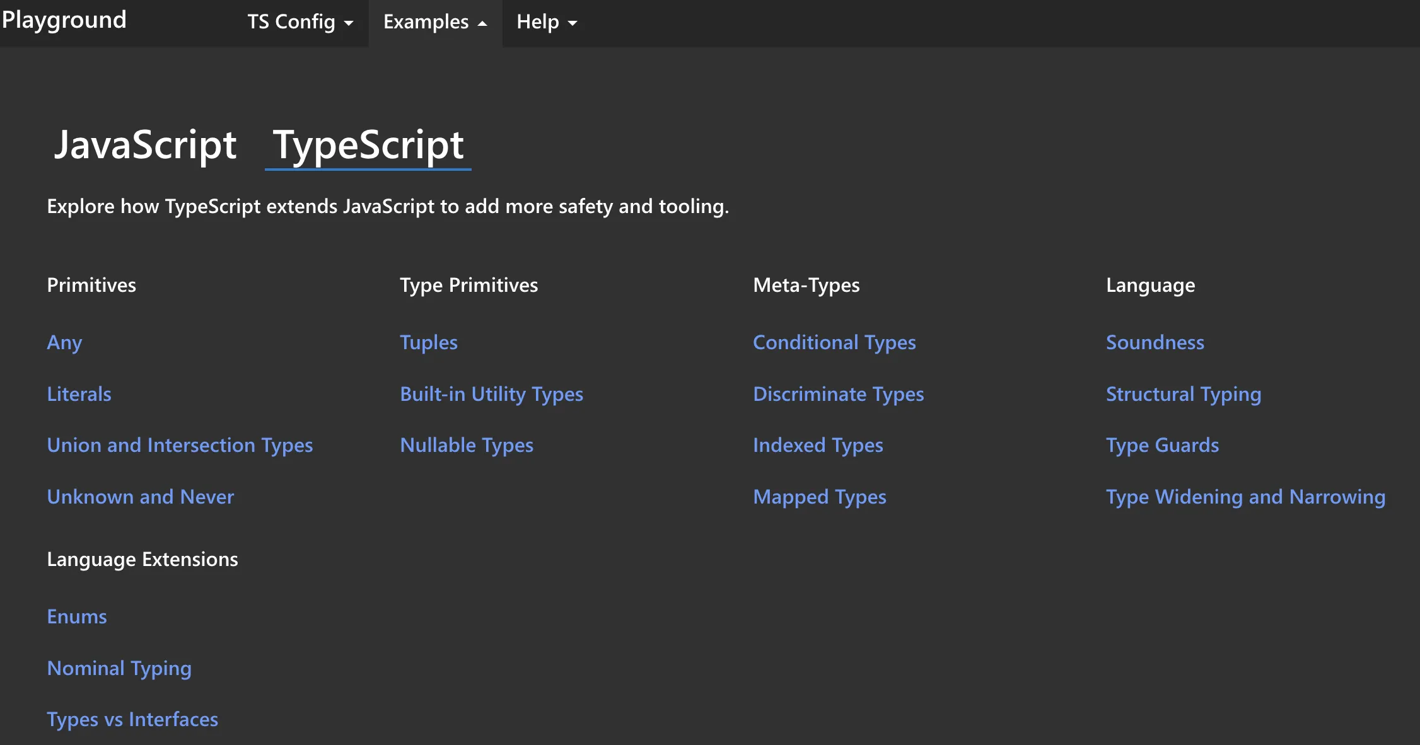Viewport: 1420px width, 745px height.
Task: Select the TypeScript examples tab
Action: point(368,145)
